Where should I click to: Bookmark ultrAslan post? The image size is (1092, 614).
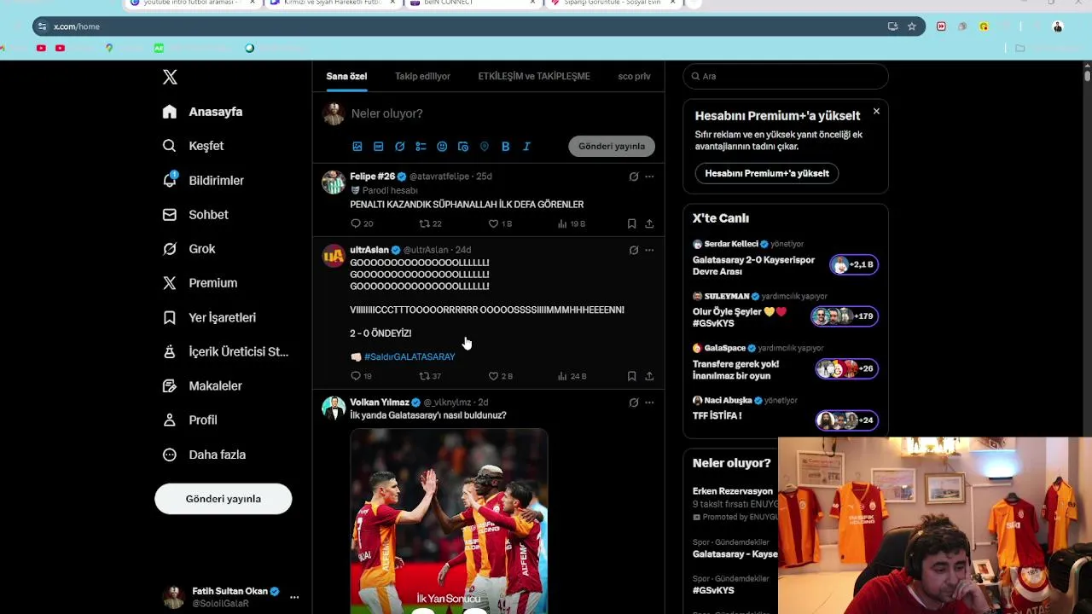631,376
